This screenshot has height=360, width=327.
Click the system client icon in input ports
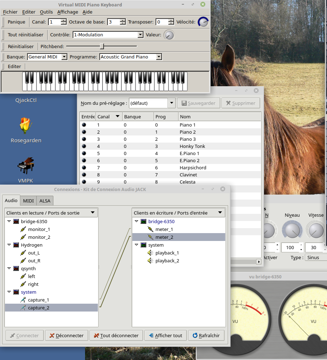point(143,245)
